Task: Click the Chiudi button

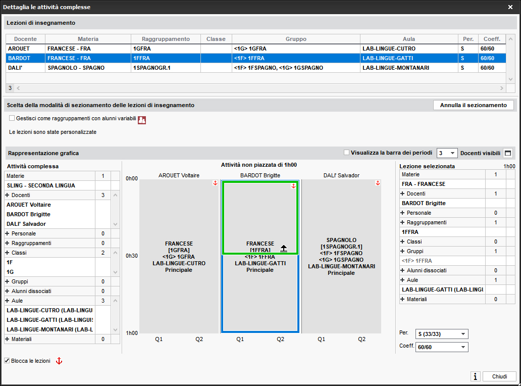Action: click(x=499, y=376)
